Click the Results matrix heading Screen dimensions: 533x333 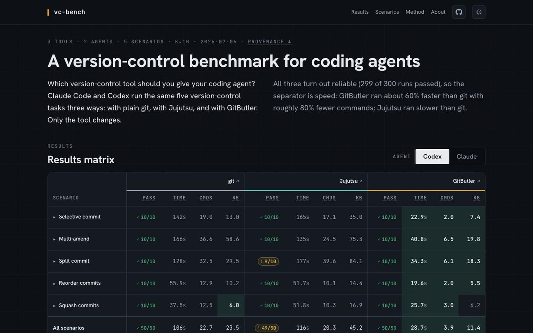[81, 160]
